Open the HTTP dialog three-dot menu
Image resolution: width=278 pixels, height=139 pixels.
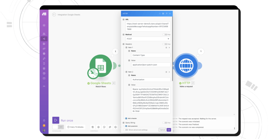160,14
